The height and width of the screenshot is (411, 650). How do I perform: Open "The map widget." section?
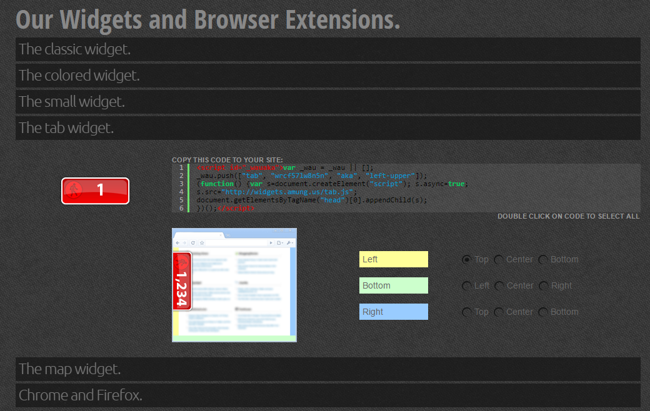328,369
